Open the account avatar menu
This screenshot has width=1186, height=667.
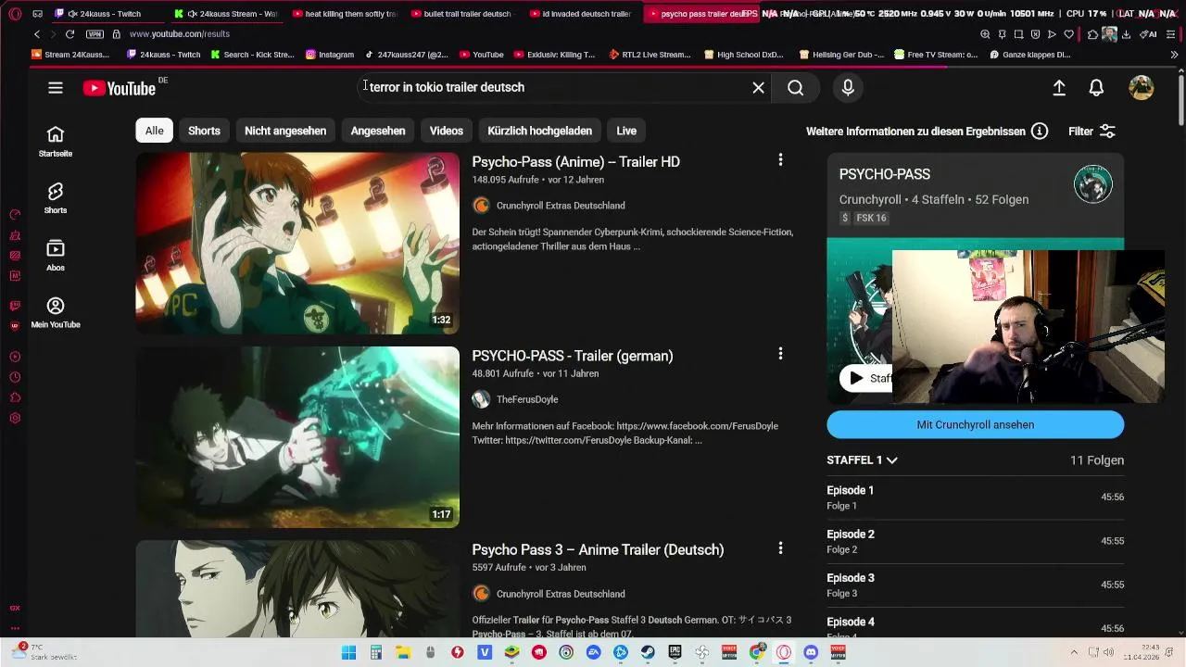[x=1142, y=87]
